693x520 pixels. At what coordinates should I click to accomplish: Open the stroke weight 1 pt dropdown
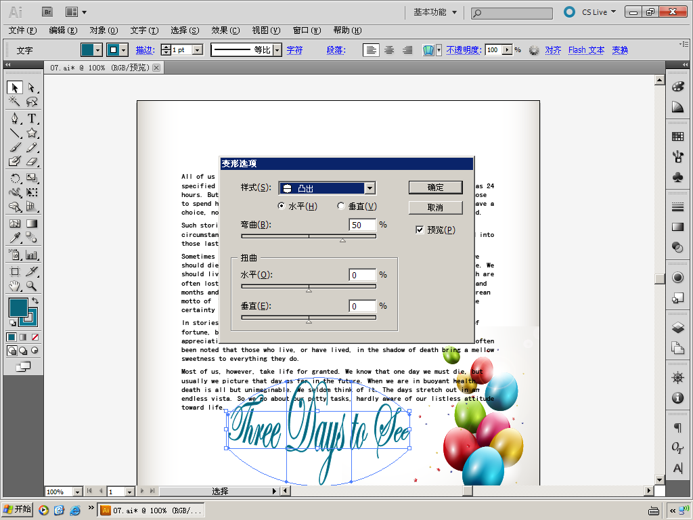pyautogui.click(x=198, y=50)
